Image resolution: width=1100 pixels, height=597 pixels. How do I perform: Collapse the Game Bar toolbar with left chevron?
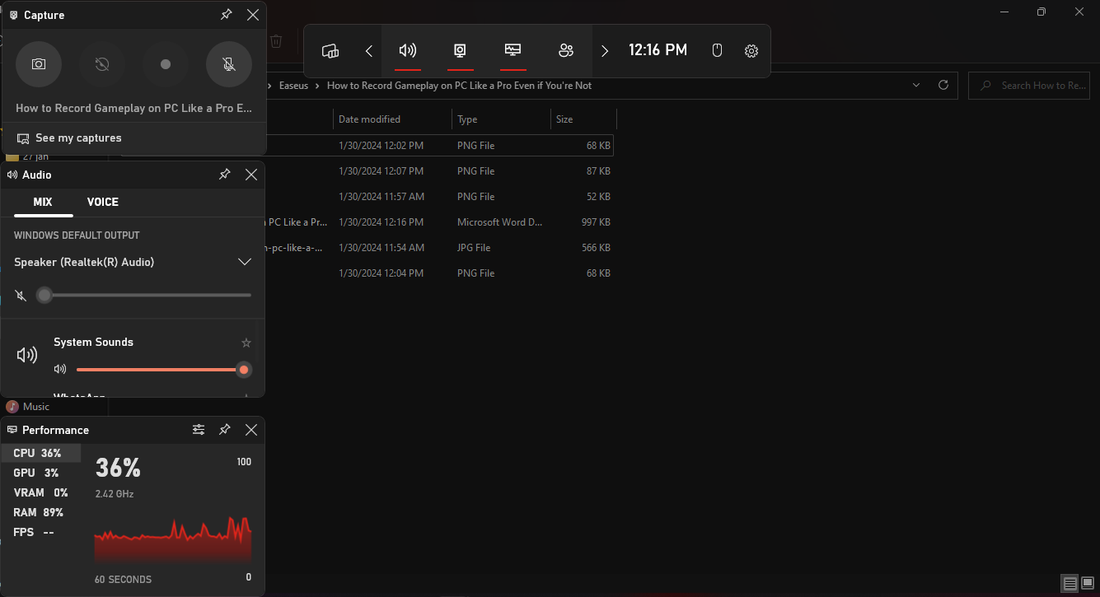(368, 49)
